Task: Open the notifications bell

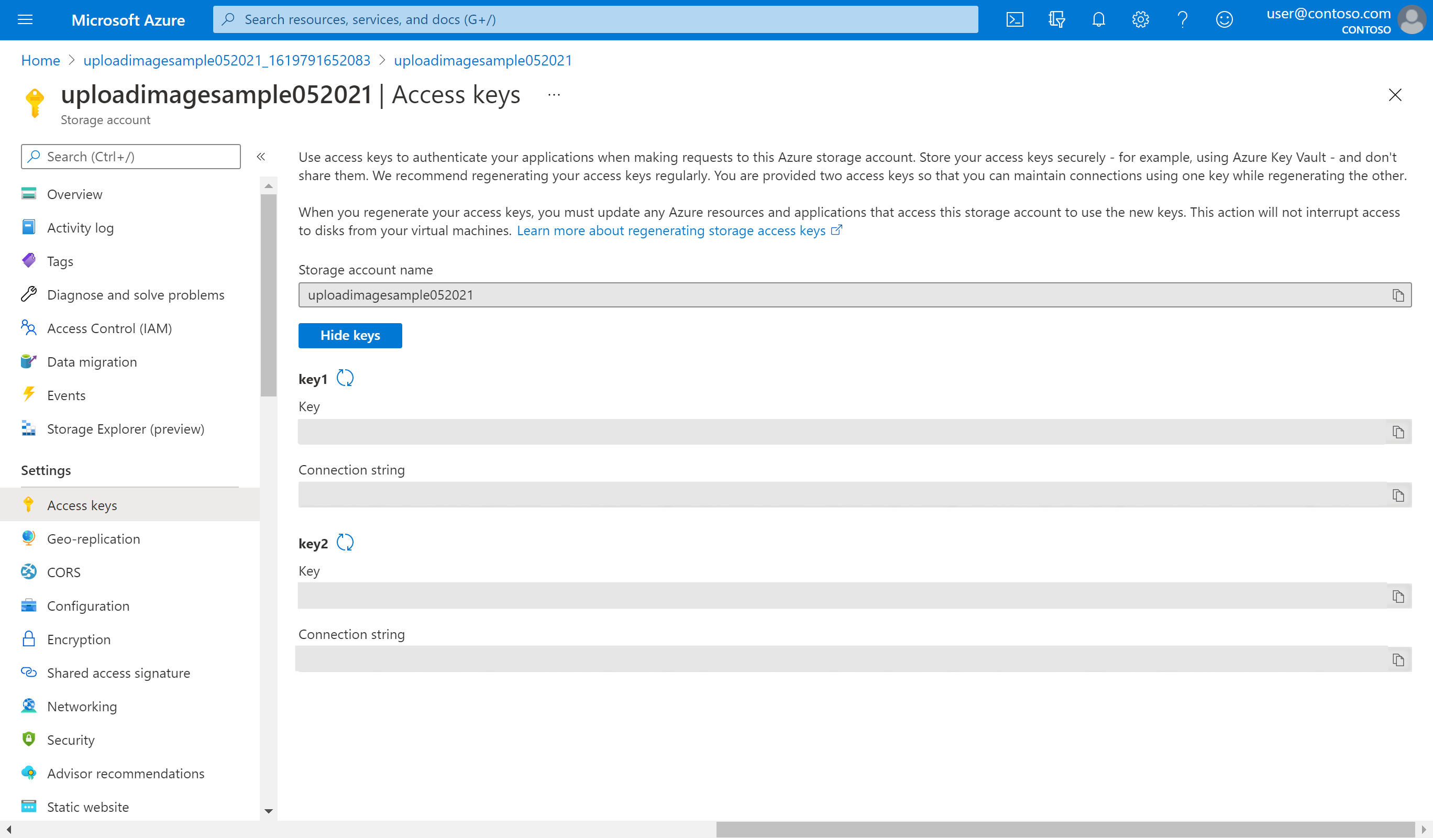Action: (1099, 20)
